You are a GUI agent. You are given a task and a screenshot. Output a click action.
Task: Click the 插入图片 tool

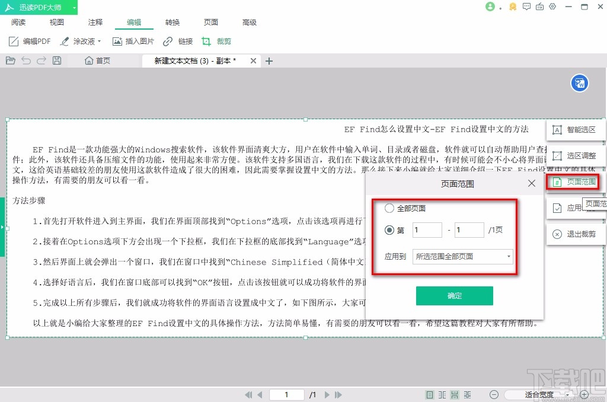pyautogui.click(x=133, y=41)
